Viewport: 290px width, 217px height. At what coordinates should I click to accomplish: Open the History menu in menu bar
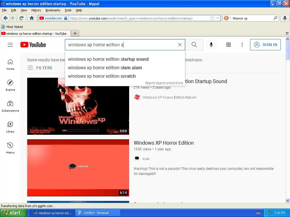36,10
